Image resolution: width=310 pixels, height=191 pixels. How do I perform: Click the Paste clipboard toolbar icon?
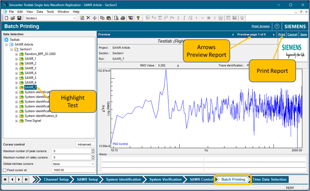(x=109, y=18)
